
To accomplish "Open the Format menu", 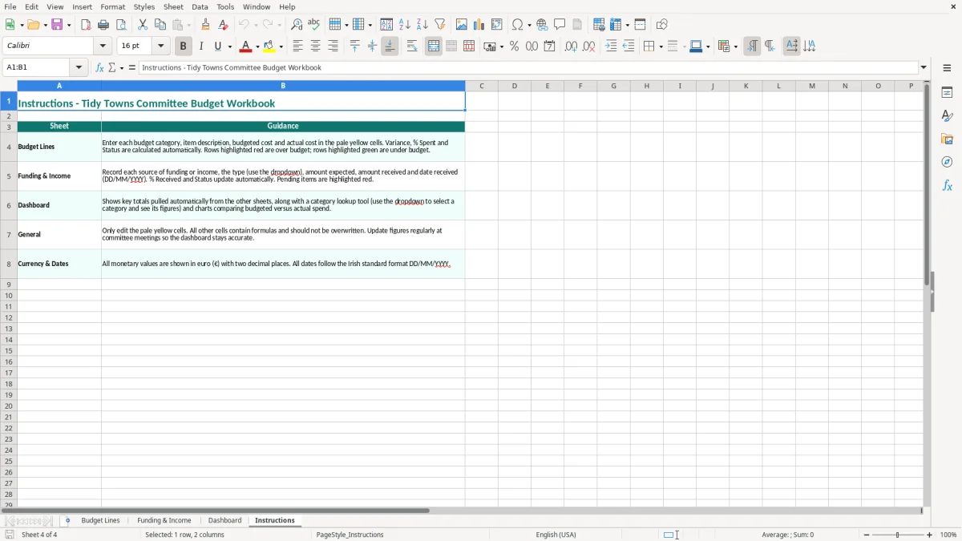I will [x=112, y=6].
